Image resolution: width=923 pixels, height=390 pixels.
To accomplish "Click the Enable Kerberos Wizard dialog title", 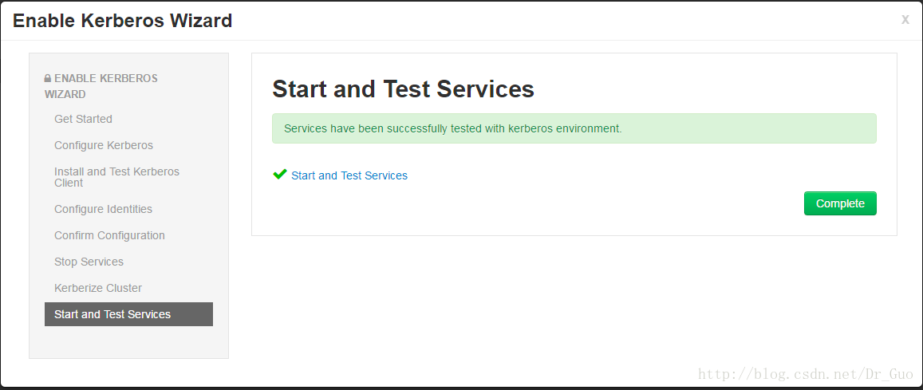I will tap(122, 21).
